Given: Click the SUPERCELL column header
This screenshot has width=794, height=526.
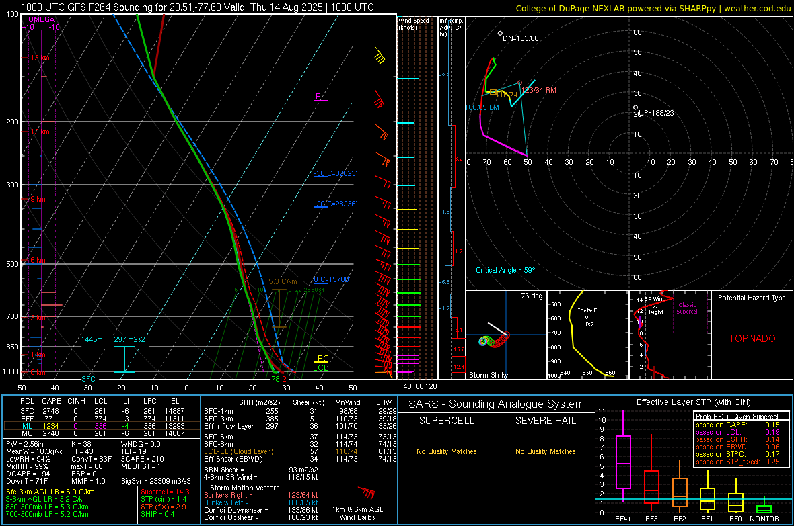Looking at the screenshot, I should click(x=447, y=421).
